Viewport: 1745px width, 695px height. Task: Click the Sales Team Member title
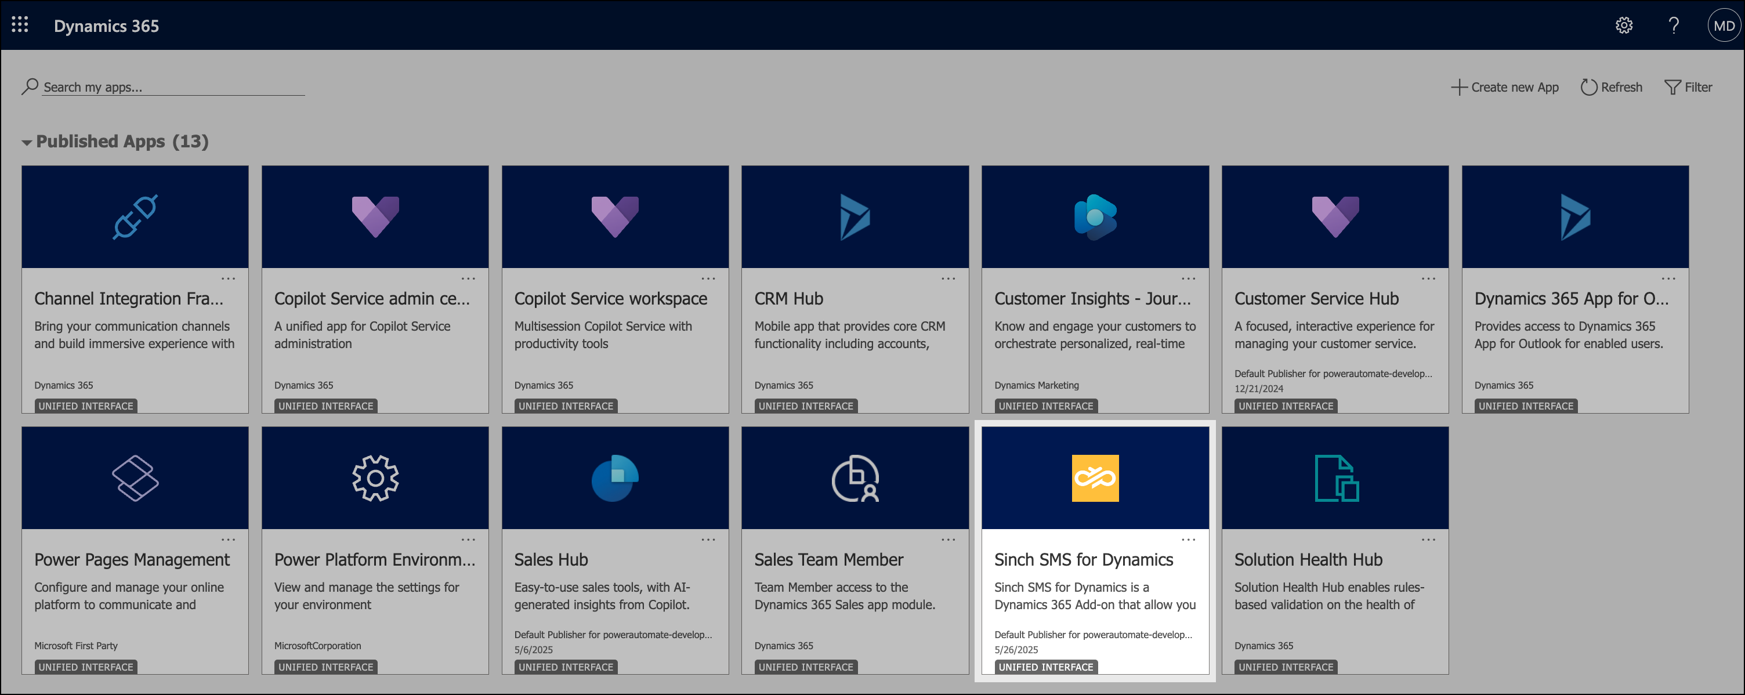point(828,560)
